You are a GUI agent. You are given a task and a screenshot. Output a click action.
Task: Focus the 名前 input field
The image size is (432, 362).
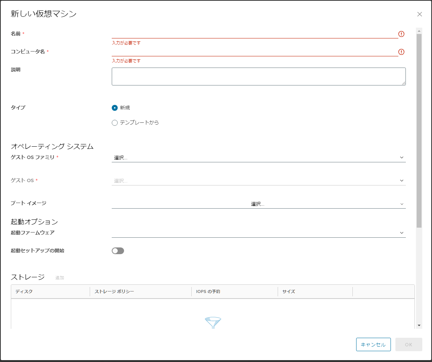[x=255, y=34]
